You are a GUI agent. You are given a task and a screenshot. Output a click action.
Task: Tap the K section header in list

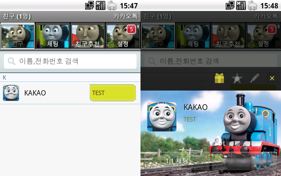click(70, 77)
